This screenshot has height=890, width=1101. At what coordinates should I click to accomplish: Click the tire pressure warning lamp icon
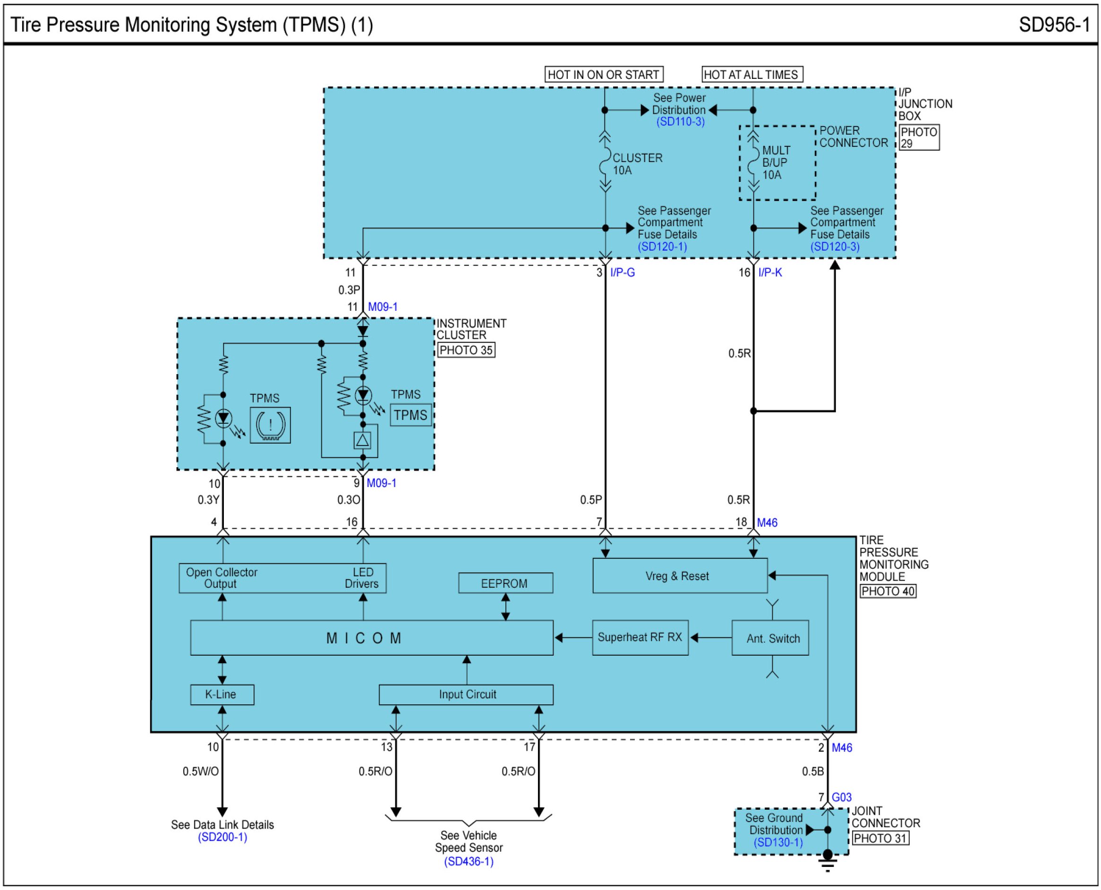(270, 425)
